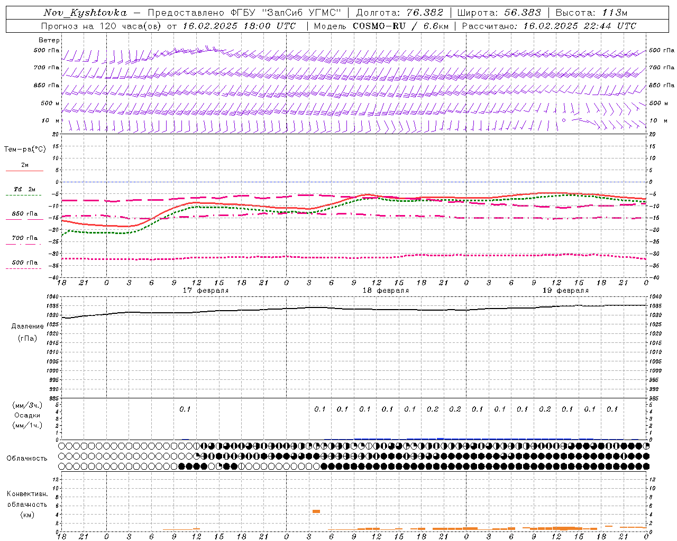Click the 17 февраля date label

pos(206,291)
